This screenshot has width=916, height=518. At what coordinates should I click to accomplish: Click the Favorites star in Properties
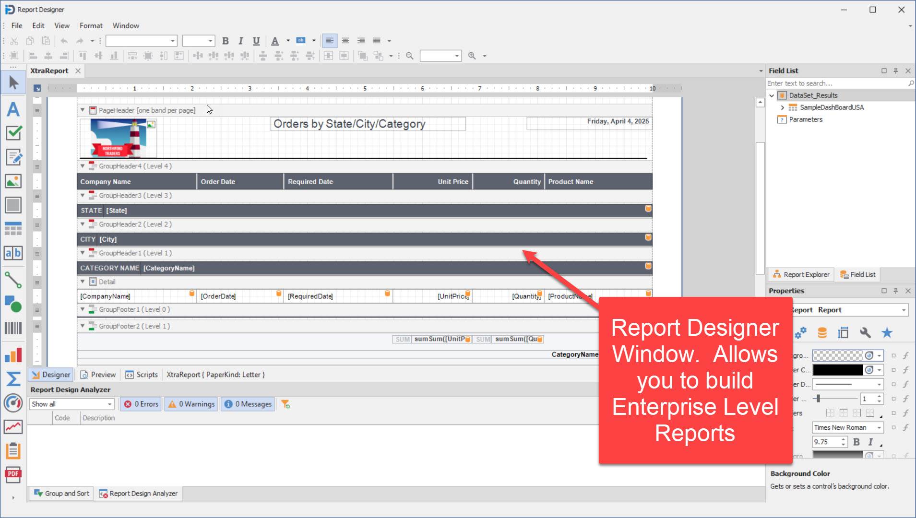click(887, 333)
